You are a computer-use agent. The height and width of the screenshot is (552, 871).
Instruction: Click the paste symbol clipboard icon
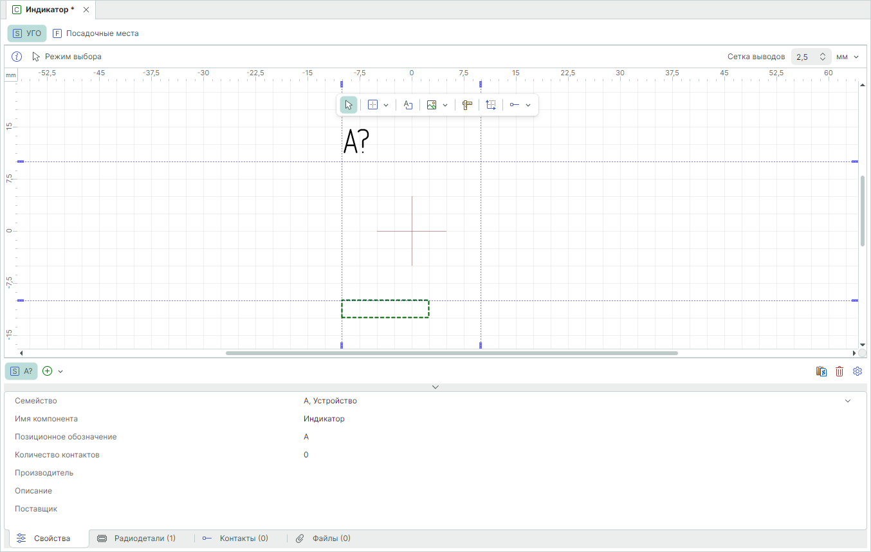click(821, 371)
